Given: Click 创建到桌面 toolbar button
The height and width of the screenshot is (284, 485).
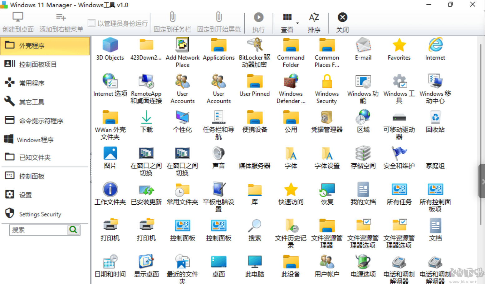Looking at the screenshot, I should click(18, 22).
